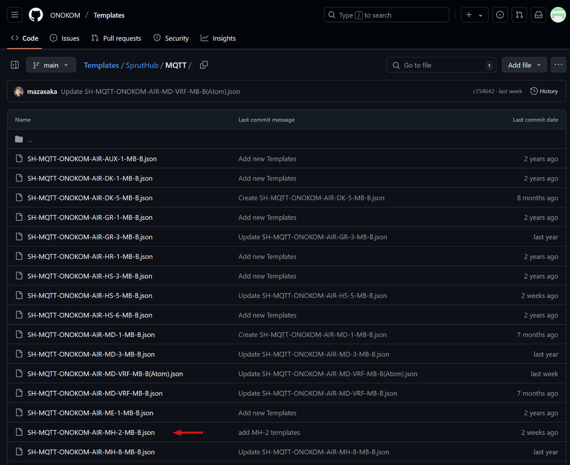The width and height of the screenshot is (570, 465).
Task: Click the mazaxaka author avatar
Action: pyautogui.click(x=19, y=92)
